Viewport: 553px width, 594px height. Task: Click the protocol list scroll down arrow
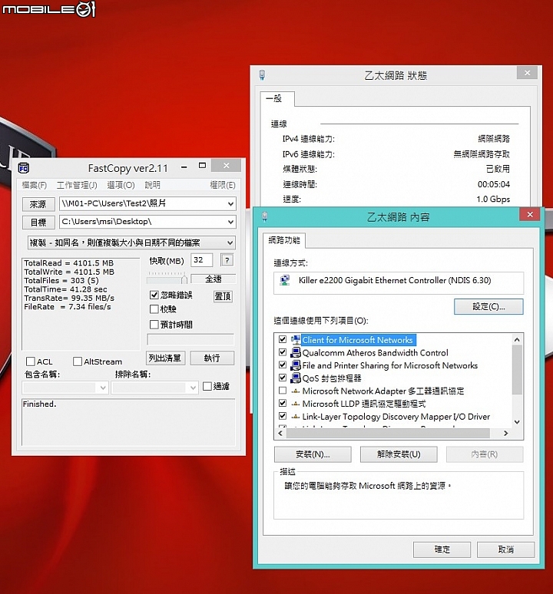tap(517, 421)
